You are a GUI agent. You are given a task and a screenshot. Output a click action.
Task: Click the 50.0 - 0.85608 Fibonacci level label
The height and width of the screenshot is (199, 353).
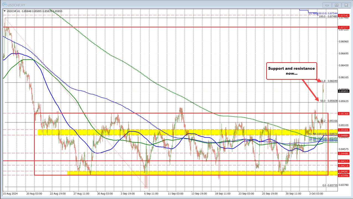click(329, 101)
